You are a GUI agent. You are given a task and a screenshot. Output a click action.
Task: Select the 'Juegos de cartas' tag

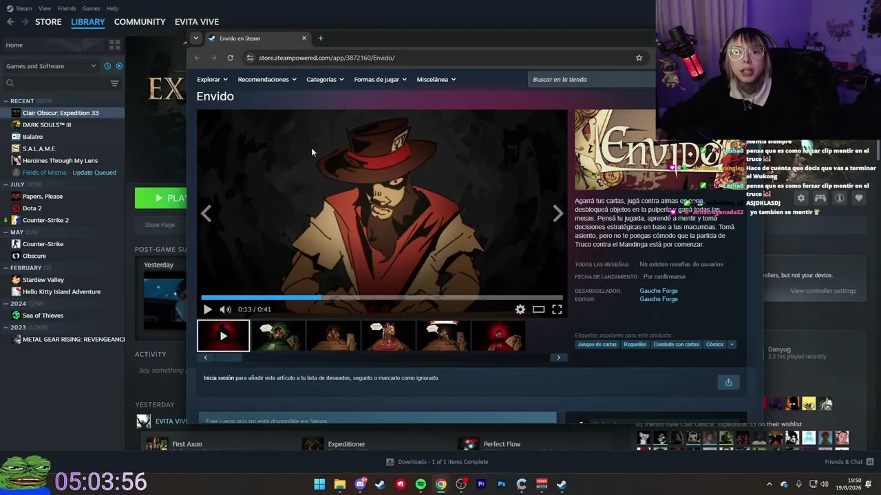(597, 344)
